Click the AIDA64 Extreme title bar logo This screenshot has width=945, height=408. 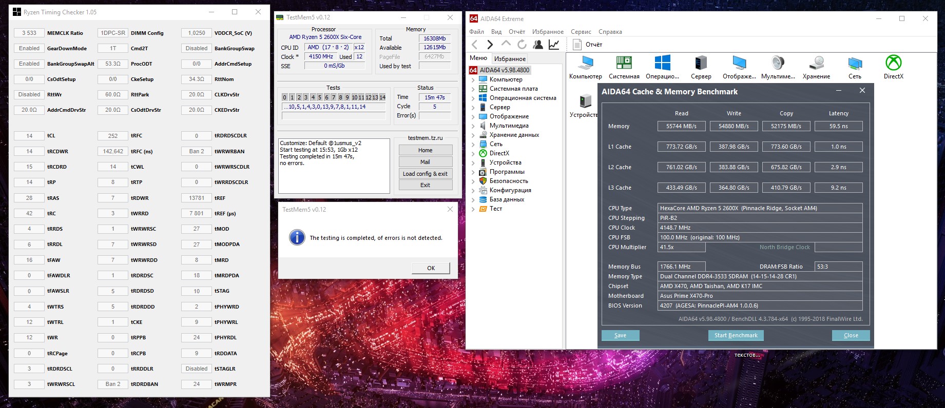click(x=474, y=18)
